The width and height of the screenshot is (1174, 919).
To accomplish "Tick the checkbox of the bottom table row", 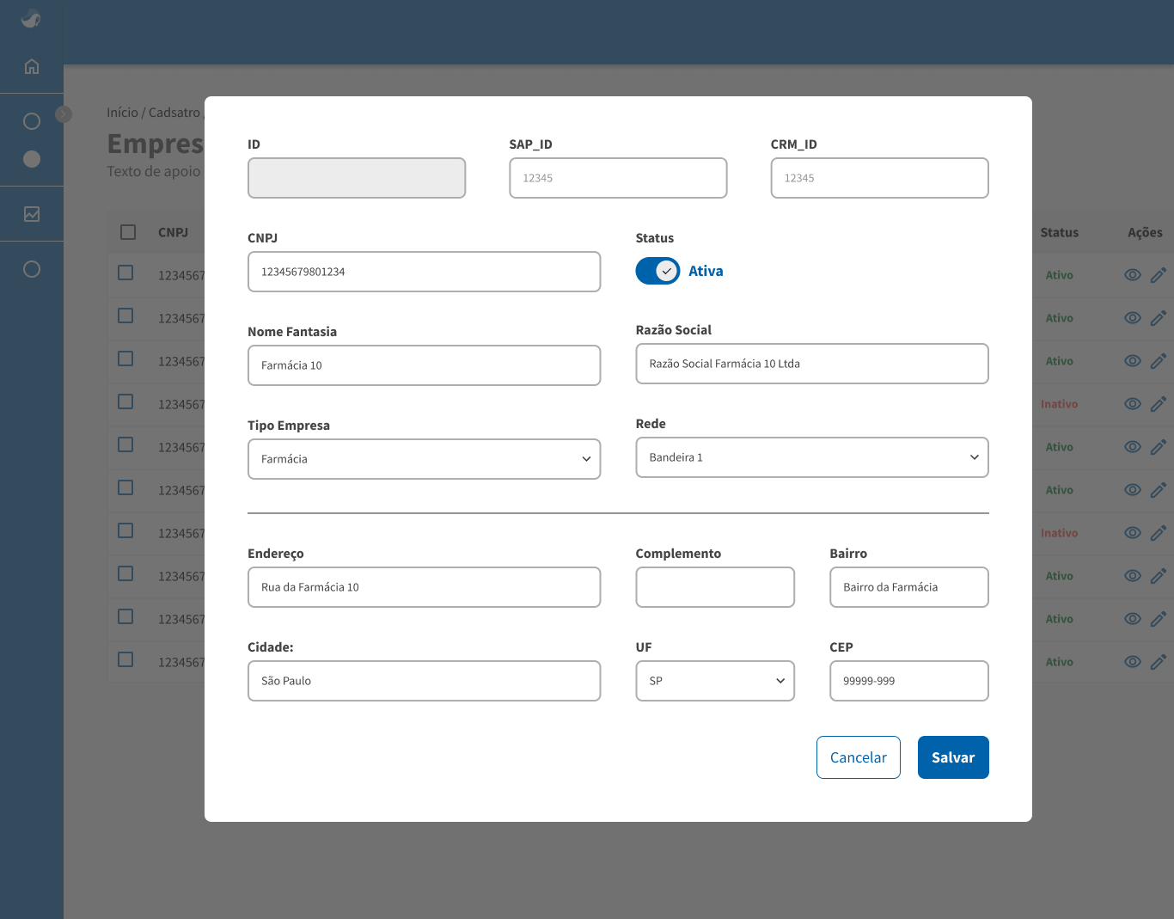I will click(x=125, y=659).
